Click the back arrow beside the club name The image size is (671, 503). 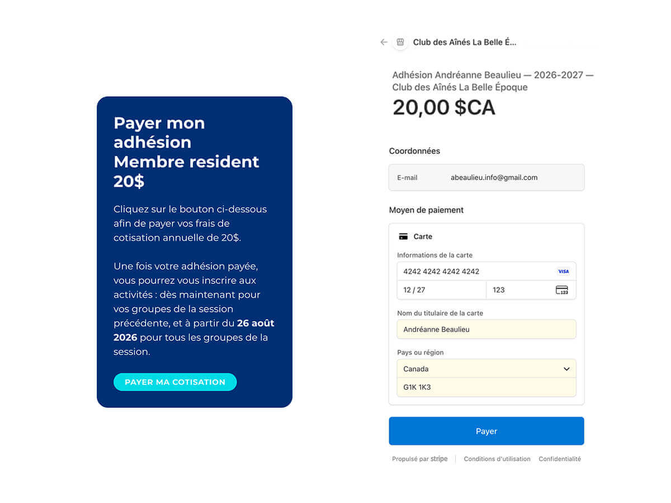click(384, 42)
